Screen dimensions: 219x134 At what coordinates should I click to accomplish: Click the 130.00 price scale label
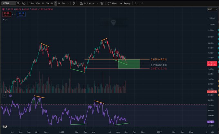tap(212, 18)
